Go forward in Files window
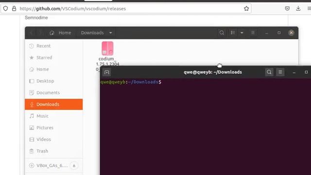The image size is (311, 175). coord(40,33)
